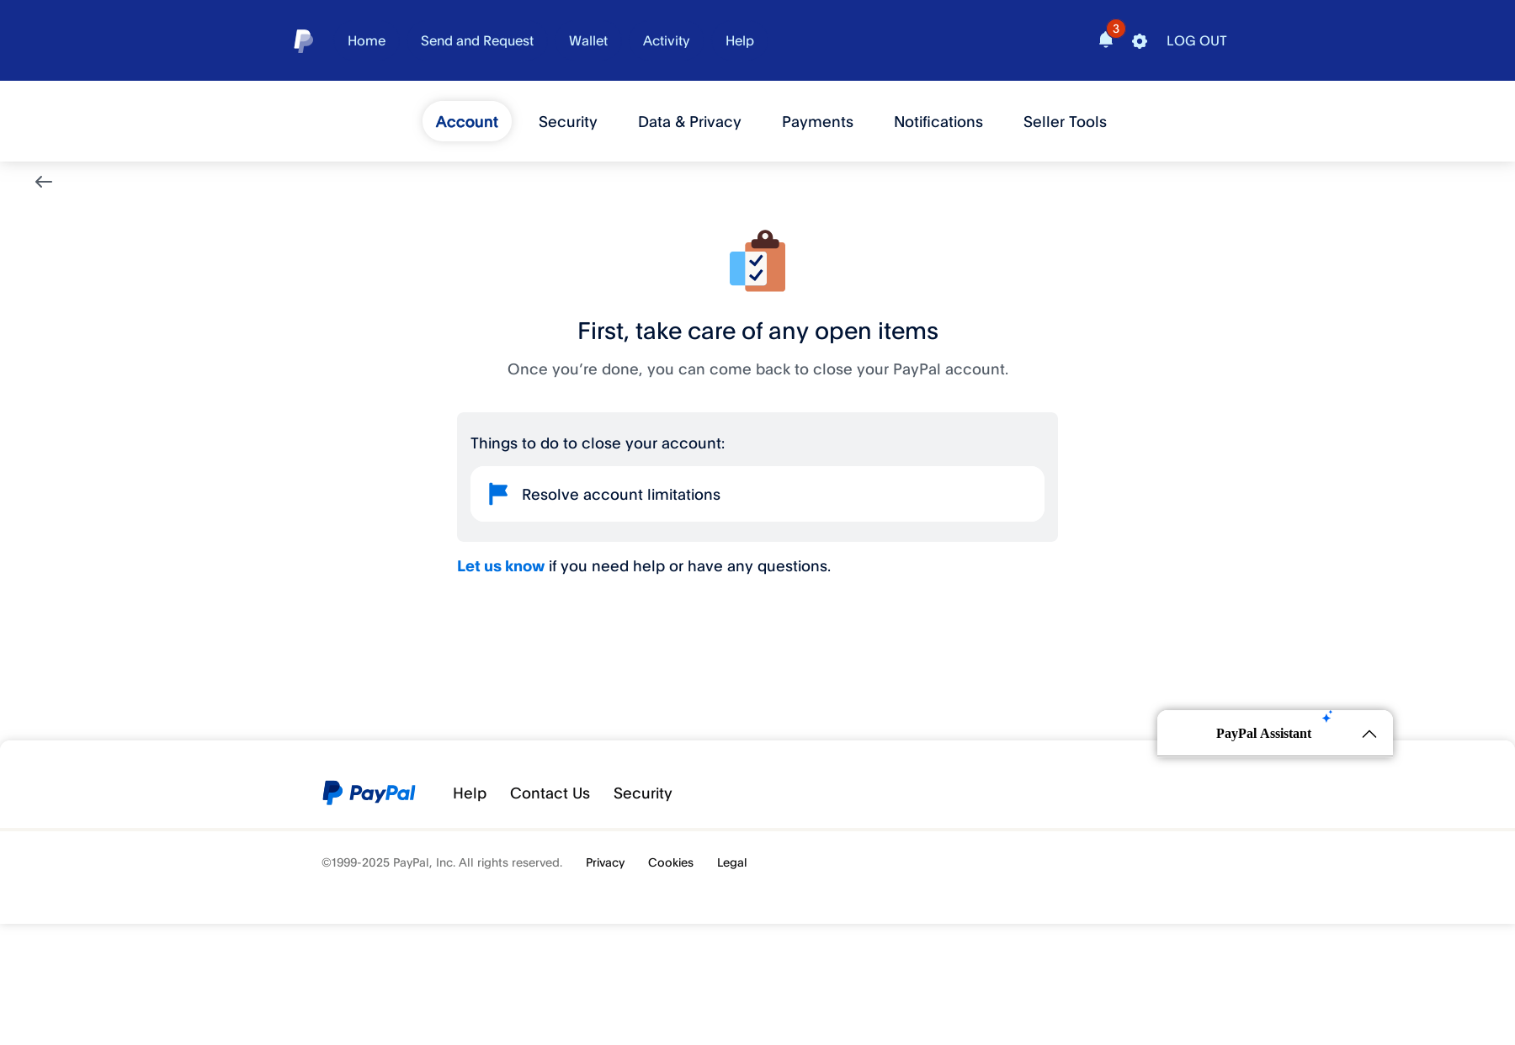
Task: Click the copyright 1999-2025 PayPal text
Action: pos(442,862)
